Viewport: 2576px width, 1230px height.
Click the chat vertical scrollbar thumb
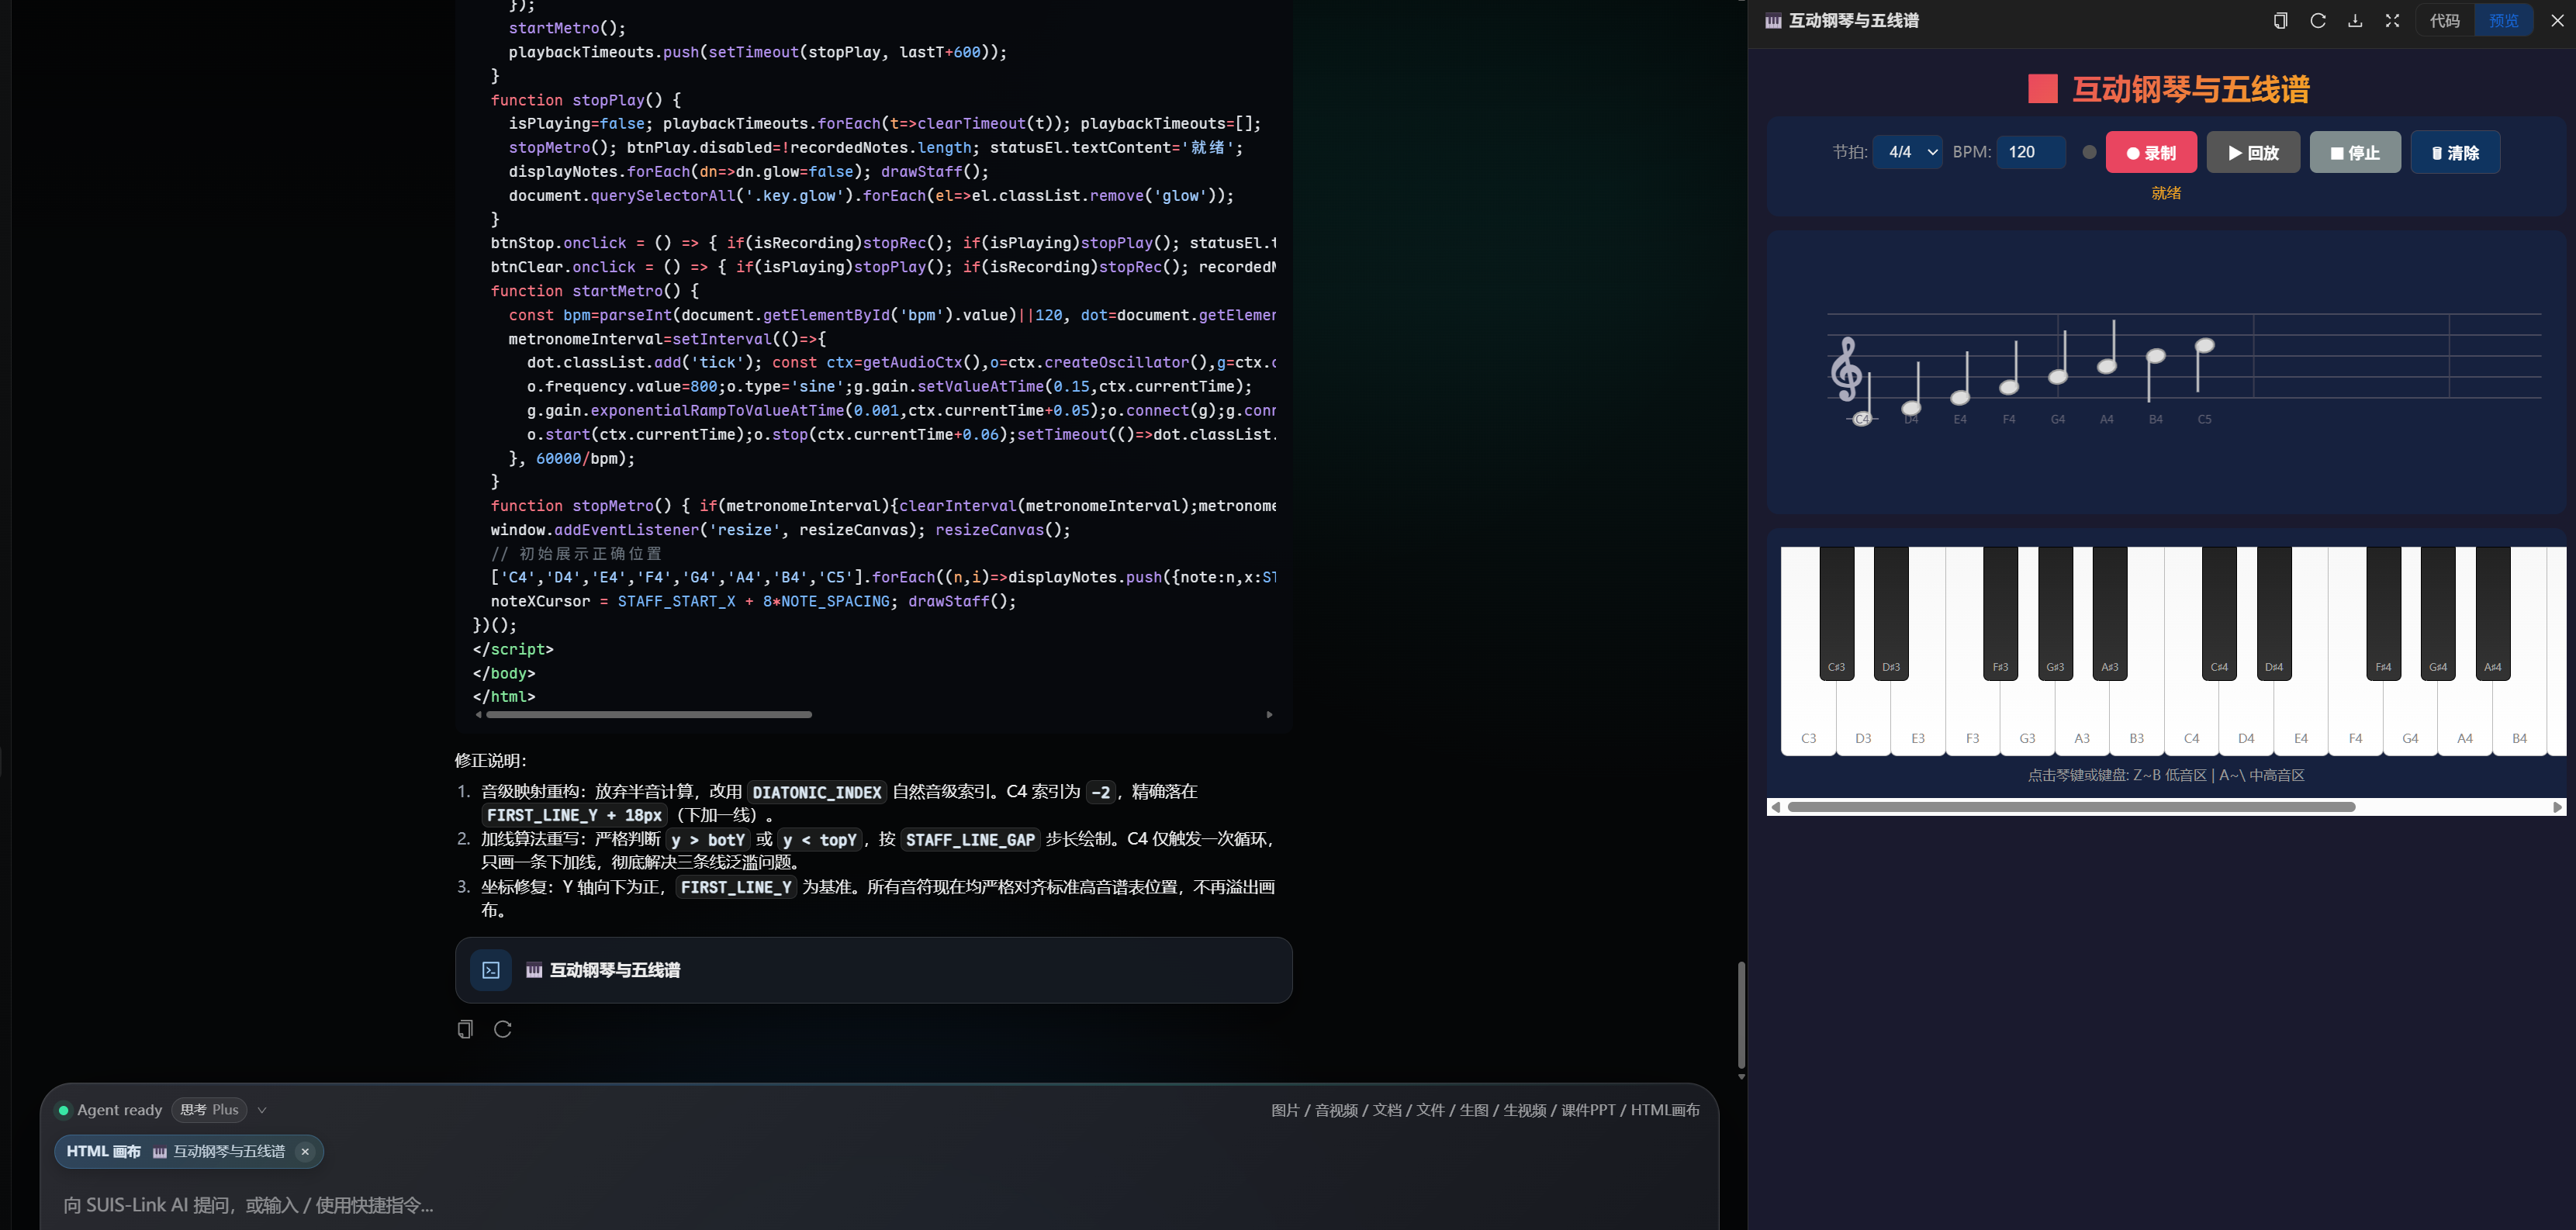1741,1015
